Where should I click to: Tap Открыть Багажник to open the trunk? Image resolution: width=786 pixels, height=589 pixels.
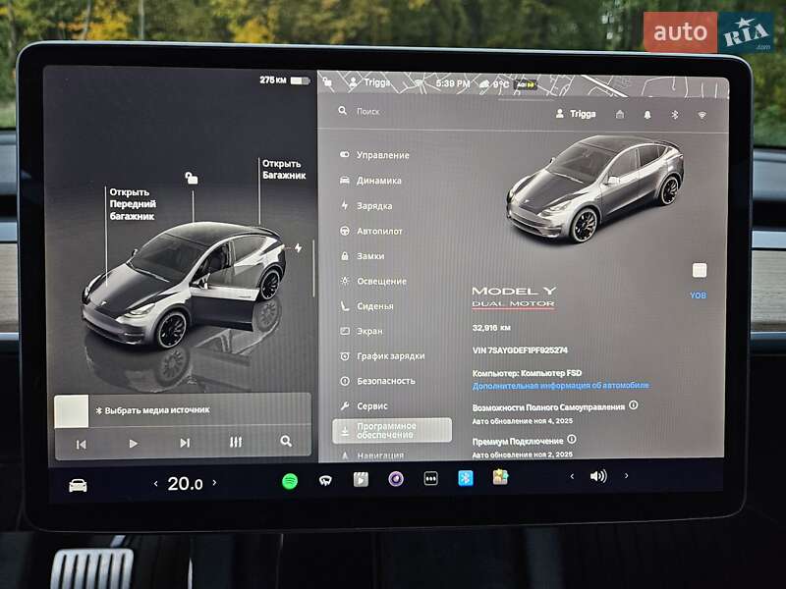tap(283, 169)
